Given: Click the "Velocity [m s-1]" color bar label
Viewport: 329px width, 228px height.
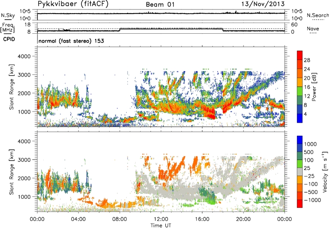Looking at the screenshot, I should [325, 172].
